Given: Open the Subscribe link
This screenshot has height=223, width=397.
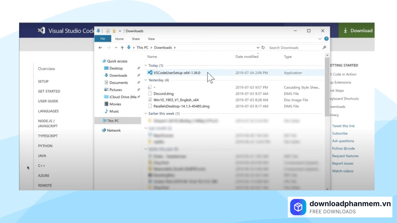Looking at the screenshot, I should [340, 133].
